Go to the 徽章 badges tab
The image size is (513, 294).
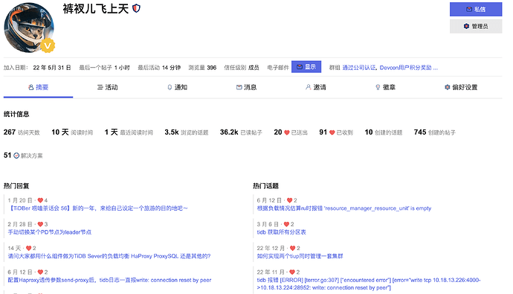tap(385, 87)
